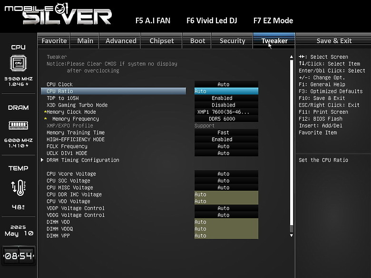Click the scrollbar up arrow
The width and height of the screenshot is (371, 278).
pyautogui.click(x=291, y=57)
